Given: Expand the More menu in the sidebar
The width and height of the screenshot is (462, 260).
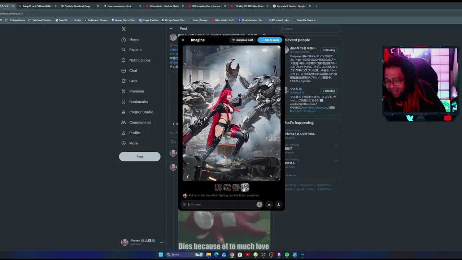Looking at the screenshot, I should (130, 143).
